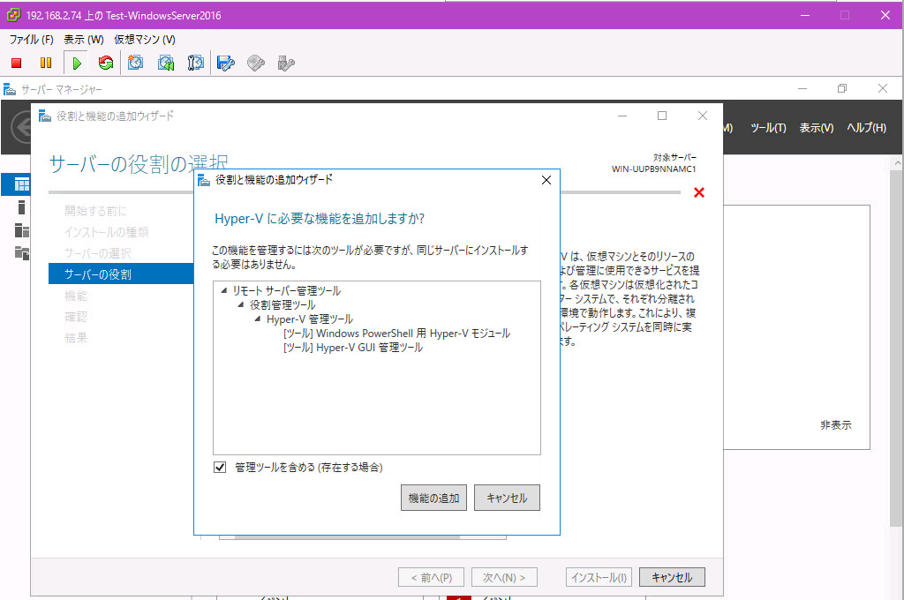The width and height of the screenshot is (904, 600).
Task: Collapse the 役割管理ツール node
Action: (240, 304)
